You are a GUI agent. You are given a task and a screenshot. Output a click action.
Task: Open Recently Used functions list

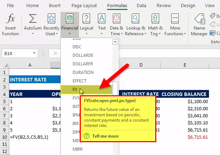pos(51,25)
